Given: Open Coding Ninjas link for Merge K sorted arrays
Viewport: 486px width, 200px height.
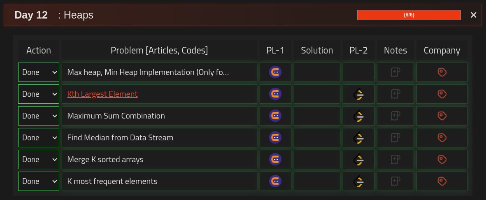Looking at the screenshot, I should tap(275, 159).
